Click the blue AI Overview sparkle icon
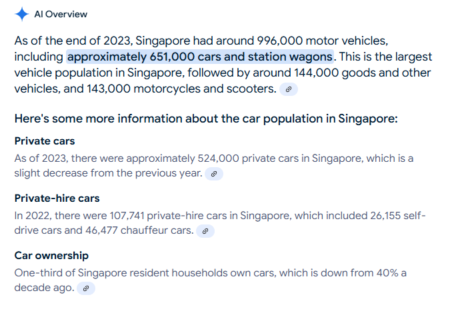Viewport: 456px width, 319px height. 22,14
